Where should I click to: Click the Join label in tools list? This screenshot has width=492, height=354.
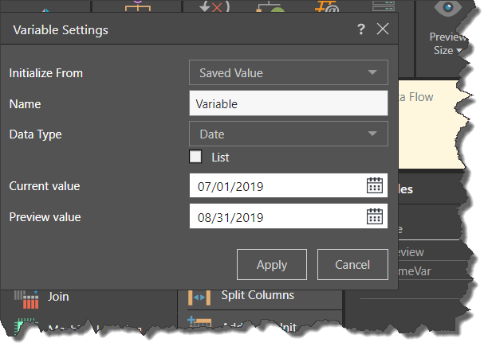coord(58,297)
